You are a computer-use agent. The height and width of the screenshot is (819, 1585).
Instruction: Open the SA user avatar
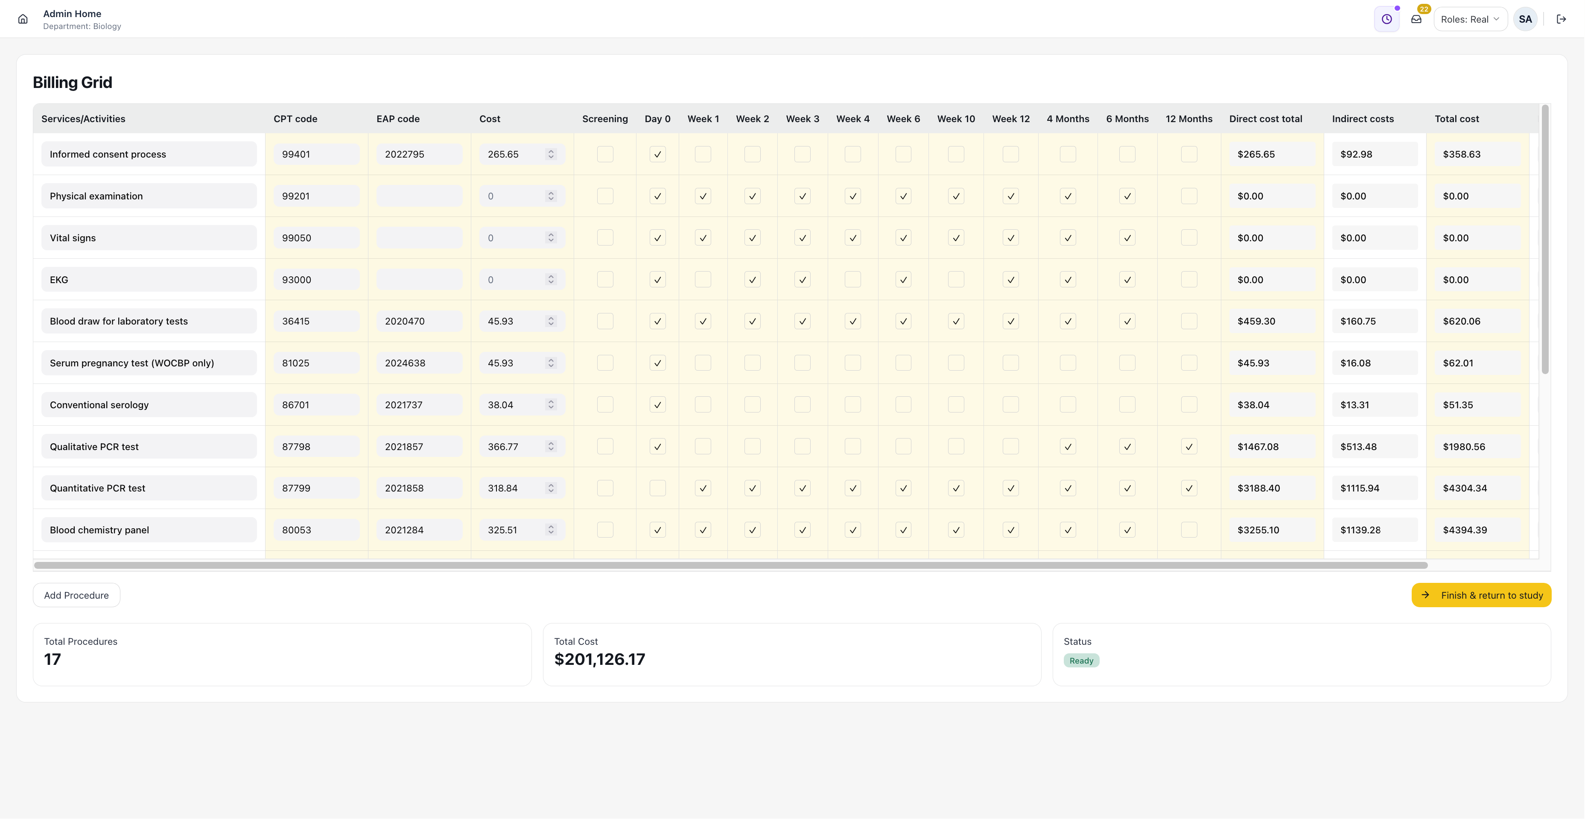click(x=1525, y=19)
